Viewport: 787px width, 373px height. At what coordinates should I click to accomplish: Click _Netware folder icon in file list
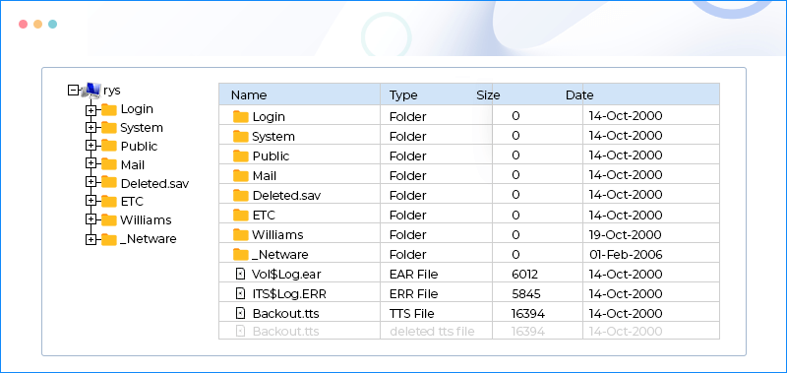[x=241, y=255]
